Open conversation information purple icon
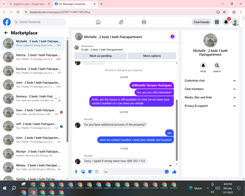This screenshot has height=196, width=245. (172, 37)
